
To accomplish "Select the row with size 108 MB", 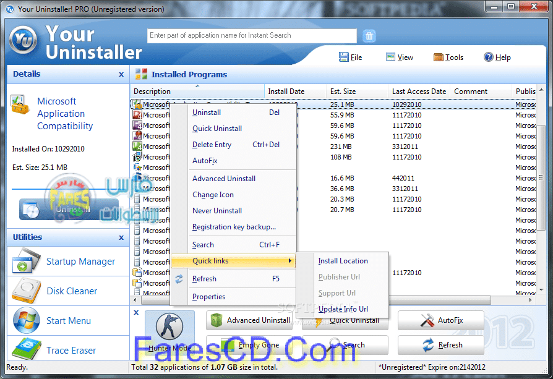I will [x=333, y=157].
